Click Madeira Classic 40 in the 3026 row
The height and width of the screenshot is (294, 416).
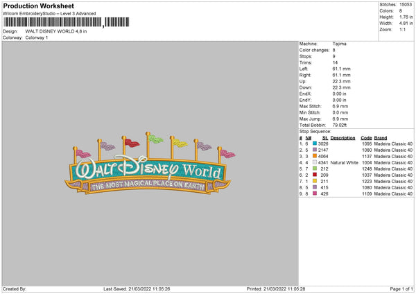point(393,144)
